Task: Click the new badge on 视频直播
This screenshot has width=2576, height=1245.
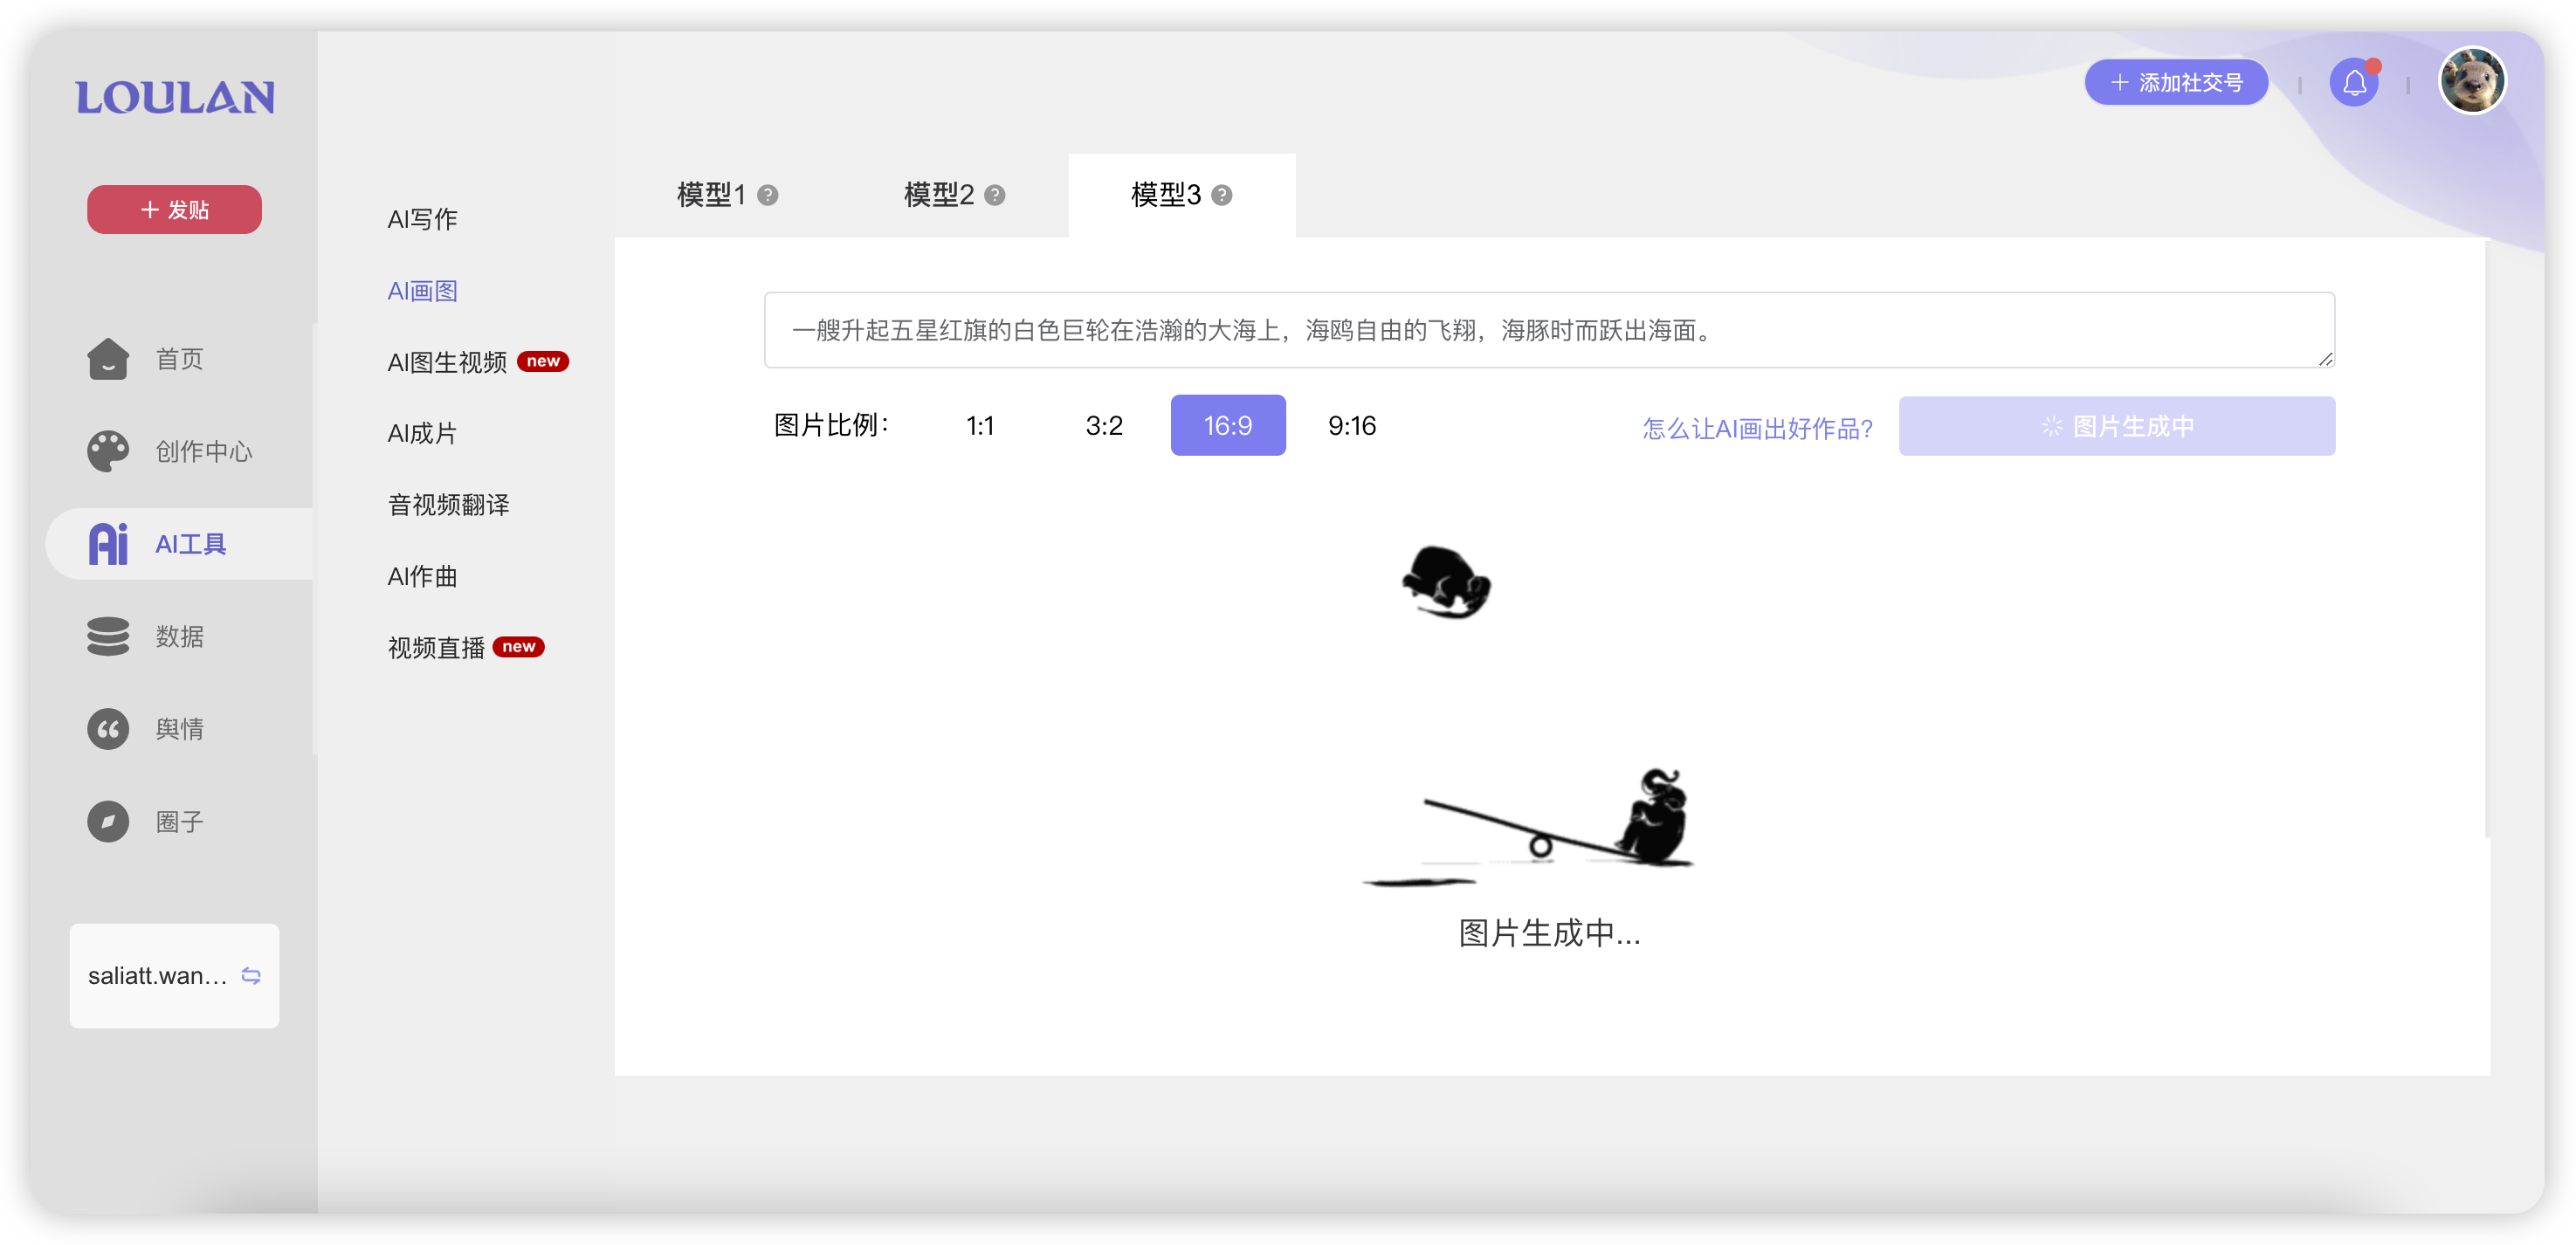Action: pyautogui.click(x=519, y=646)
